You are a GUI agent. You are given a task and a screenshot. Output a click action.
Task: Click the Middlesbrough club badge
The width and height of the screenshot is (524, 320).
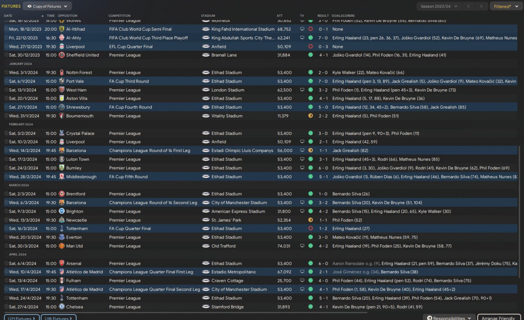[62, 177]
